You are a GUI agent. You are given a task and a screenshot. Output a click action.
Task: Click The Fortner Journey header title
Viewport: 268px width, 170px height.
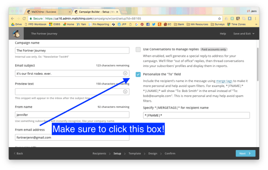[44, 34]
